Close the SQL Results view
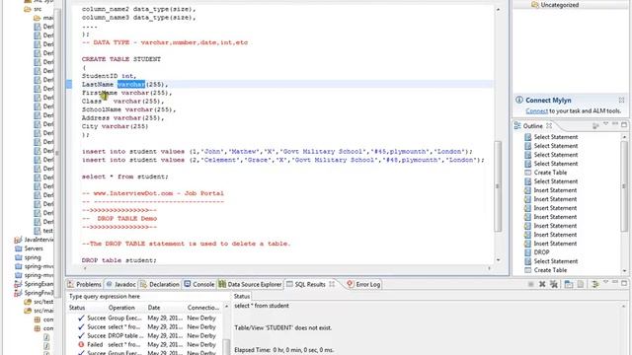 pyautogui.click(x=332, y=284)
